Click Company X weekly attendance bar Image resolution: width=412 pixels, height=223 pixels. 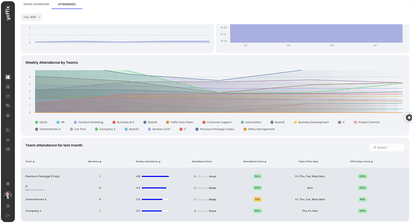coord(155,211)
